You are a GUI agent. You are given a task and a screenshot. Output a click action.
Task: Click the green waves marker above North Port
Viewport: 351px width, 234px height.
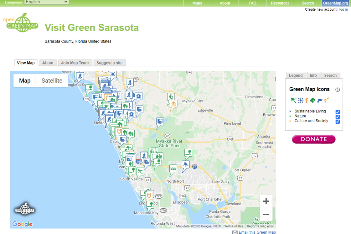[x=173, y=169]
